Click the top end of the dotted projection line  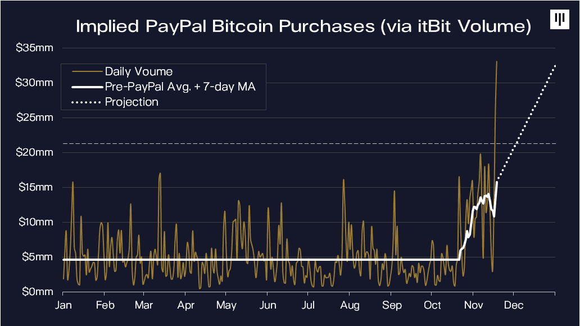tap(555, 65)
